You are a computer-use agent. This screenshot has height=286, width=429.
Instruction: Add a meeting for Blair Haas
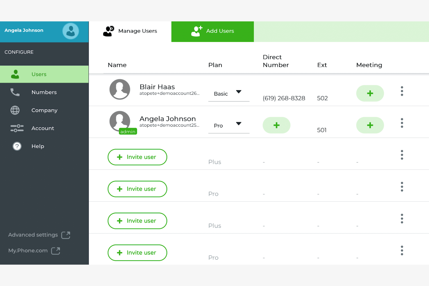coord(370,93)
